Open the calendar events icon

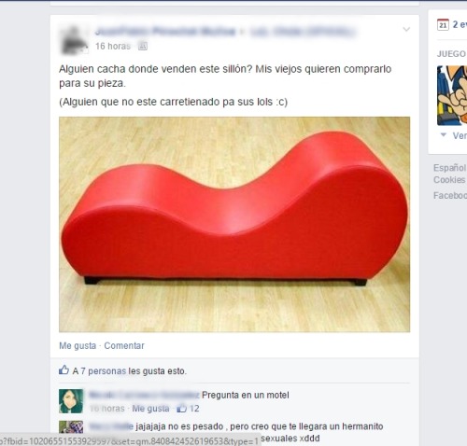click(443, 25)
